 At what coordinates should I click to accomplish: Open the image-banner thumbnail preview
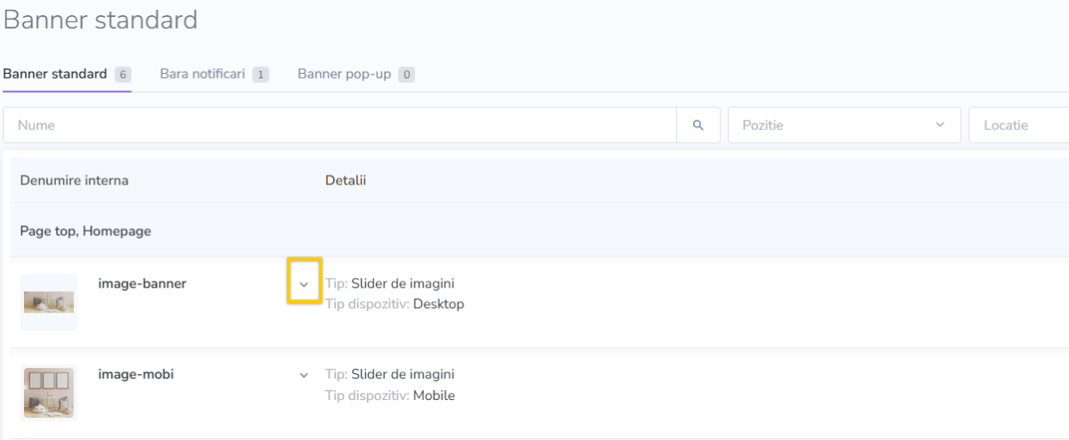(49, 302)
